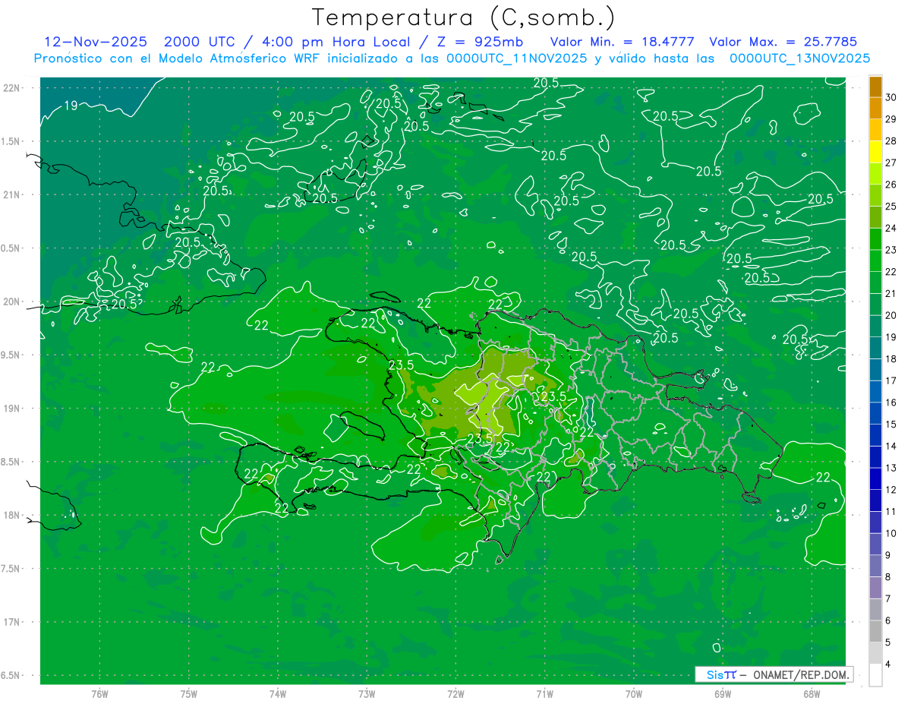Click longitude axis label "76W"
Viewport: 911px width, 704px height.
99,693
